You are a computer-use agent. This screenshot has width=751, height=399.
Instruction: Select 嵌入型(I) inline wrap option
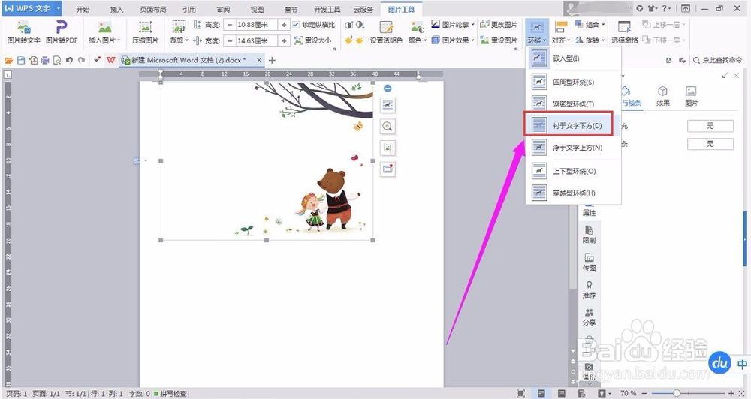[x=573, y=58]
